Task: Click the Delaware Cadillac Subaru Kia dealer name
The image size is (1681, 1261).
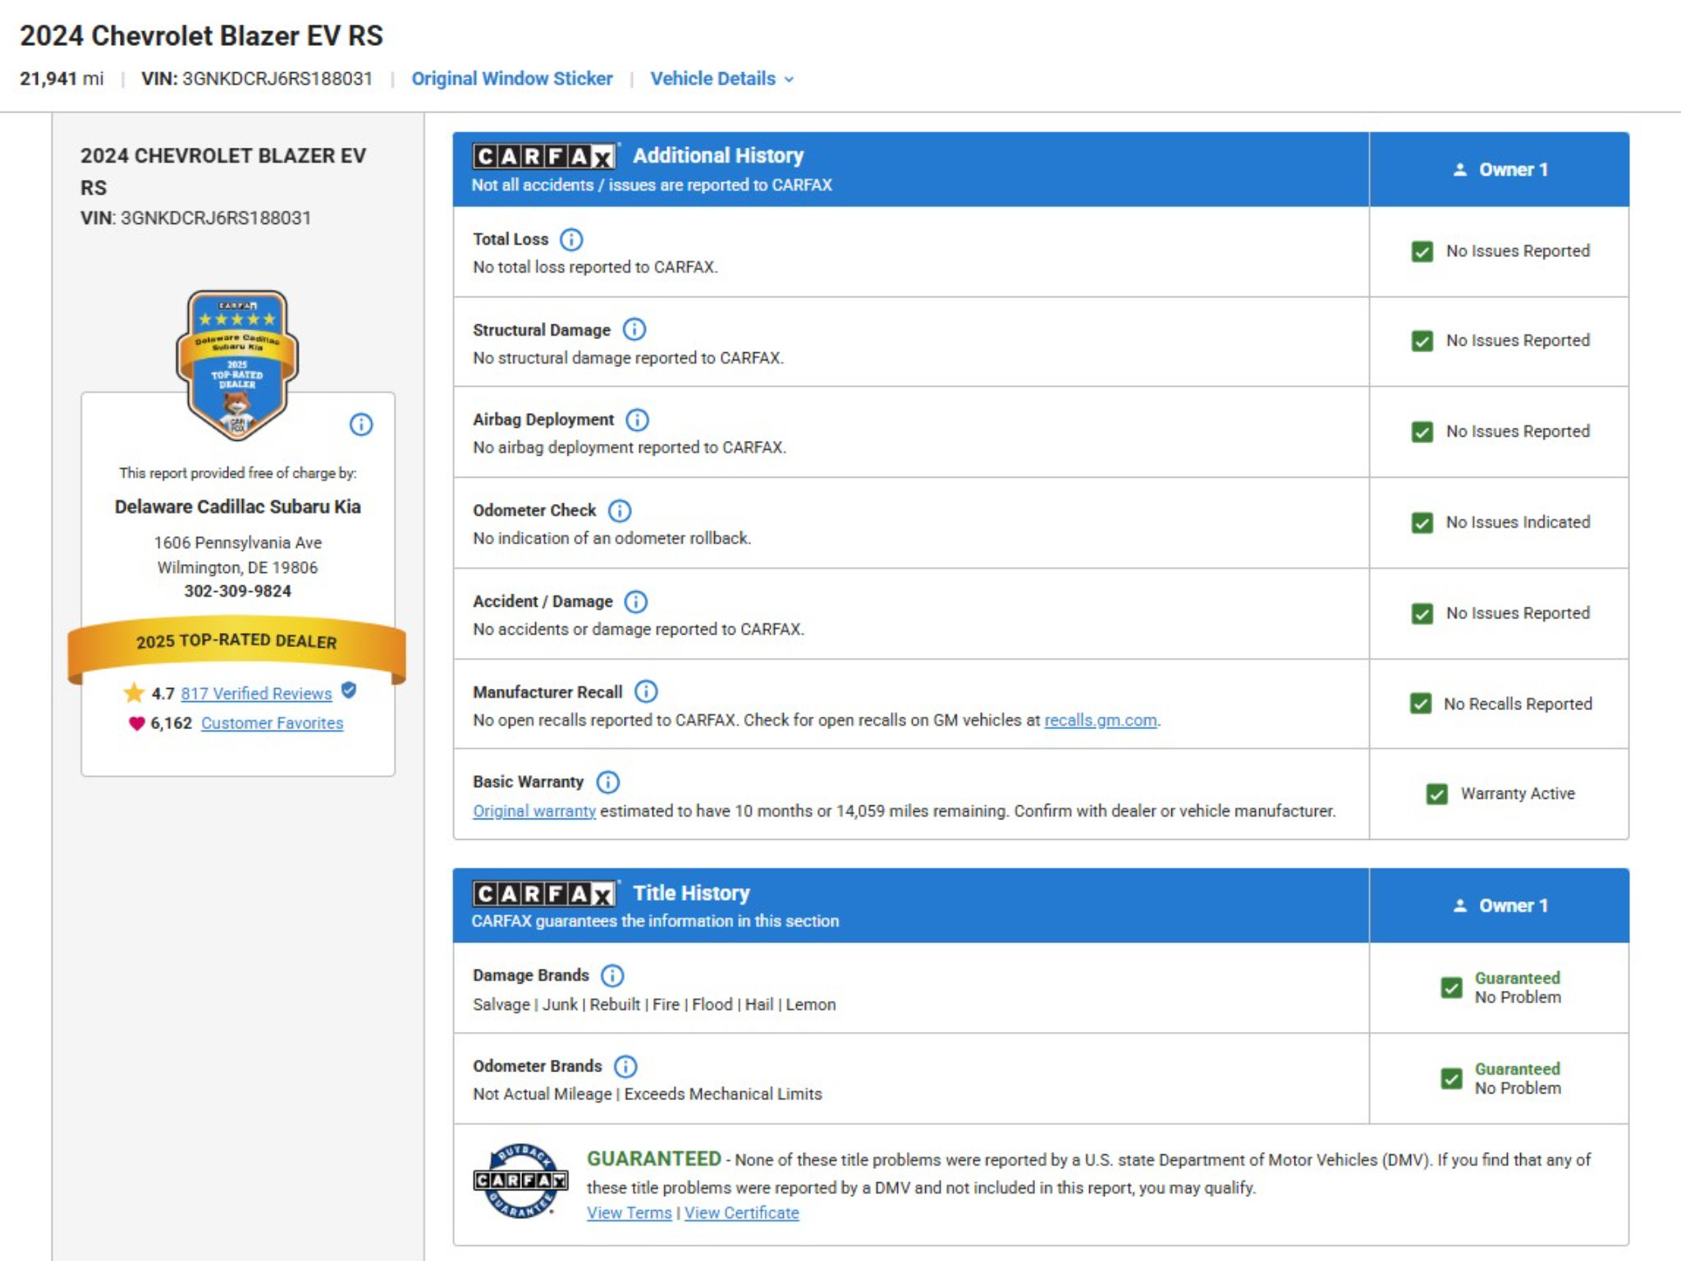Action: point(237,507)
